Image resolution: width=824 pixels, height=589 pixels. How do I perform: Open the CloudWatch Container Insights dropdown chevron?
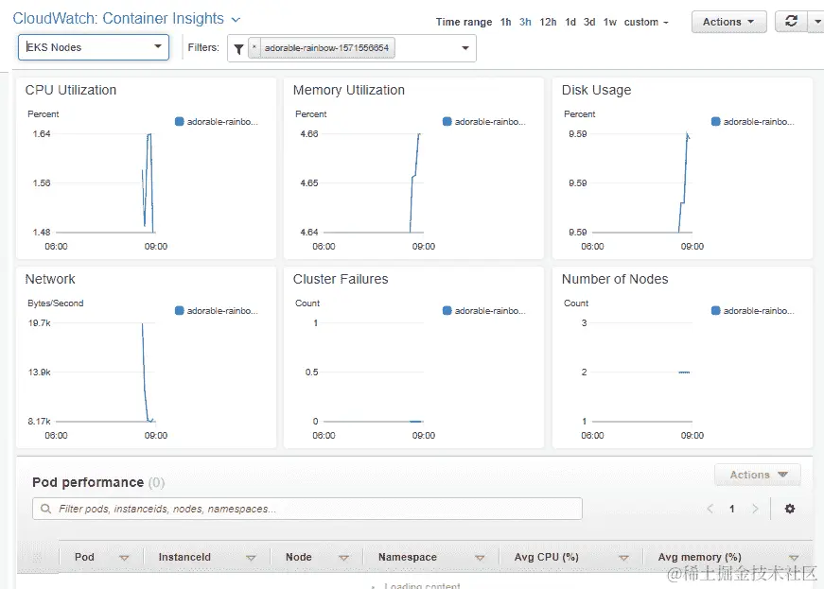tap(236, 20)
